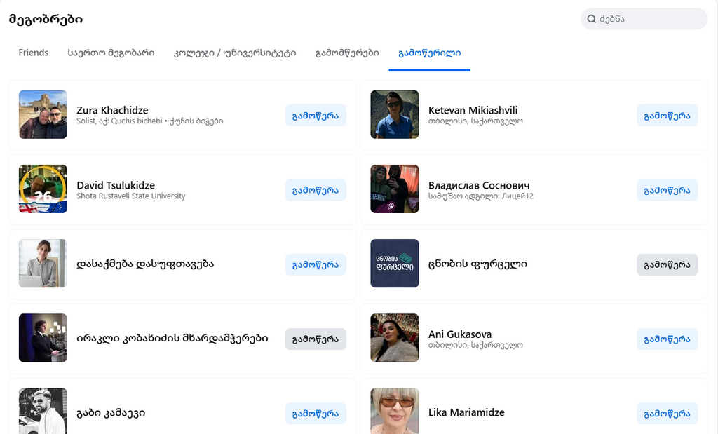Viewport: 718px width, 434px height.
Task: Click გამოწერა button for Владислав Соснович
Action: point(668,190)
